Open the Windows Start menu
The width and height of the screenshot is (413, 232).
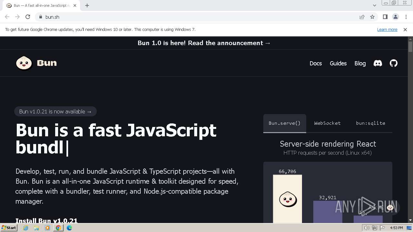[x=9, y=228]
